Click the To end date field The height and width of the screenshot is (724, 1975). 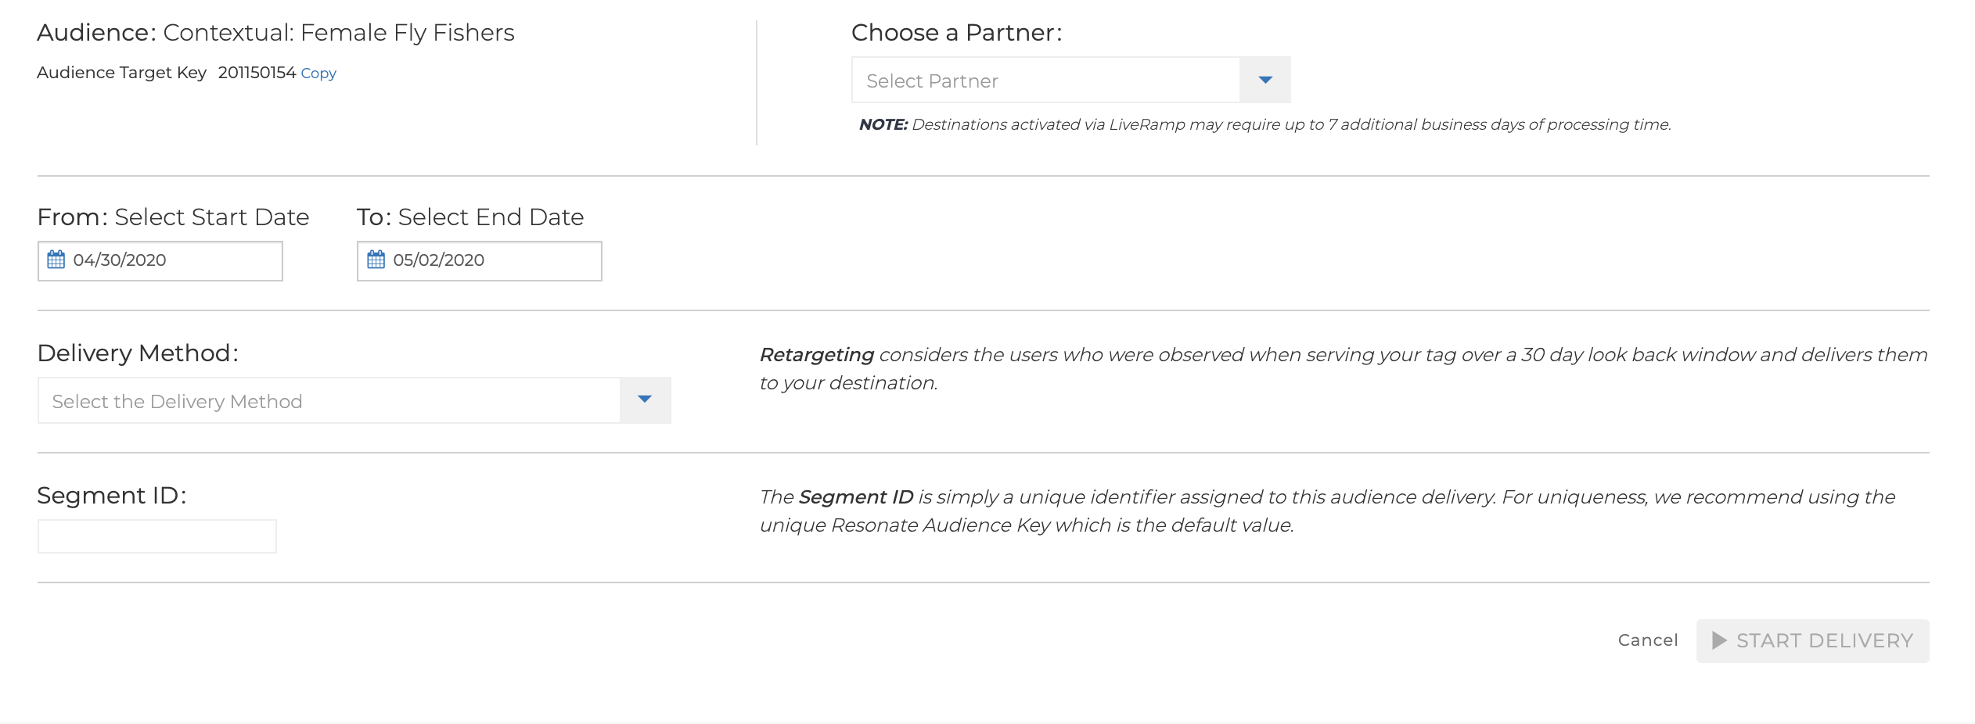click(480, 260)
